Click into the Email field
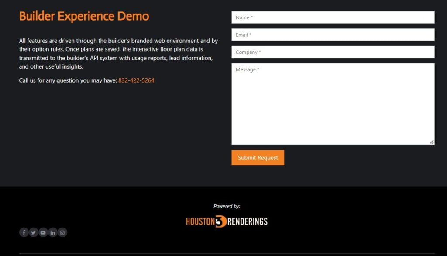This screenshot has width=447, height=256. coord(333,35)
